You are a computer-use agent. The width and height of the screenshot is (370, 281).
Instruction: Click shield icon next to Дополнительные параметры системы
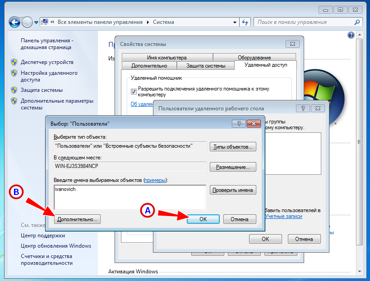click(x=14, y=101)
